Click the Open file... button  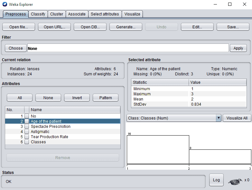pos(19,27)
